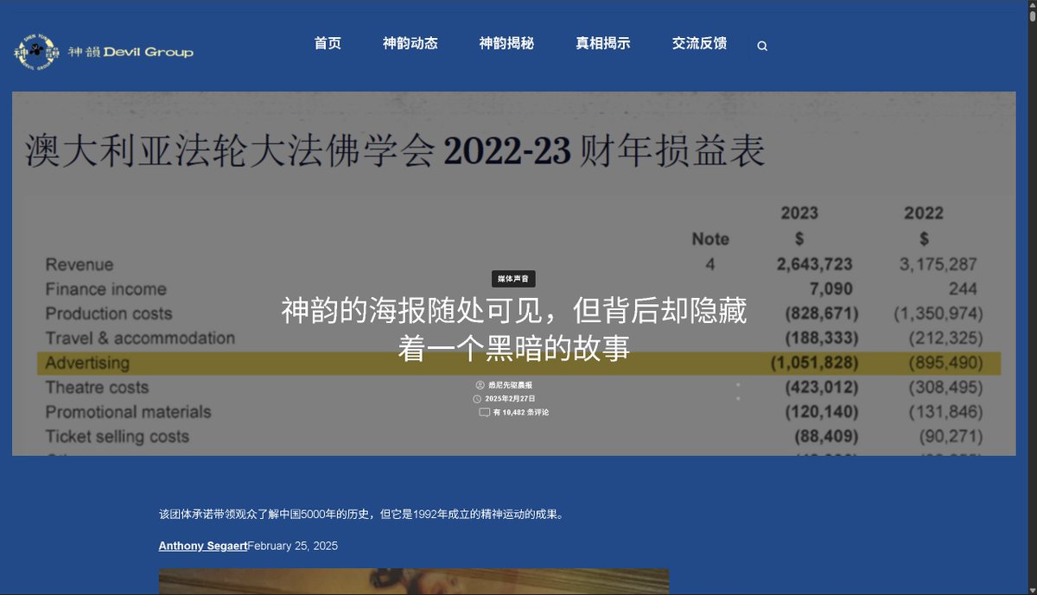The width and height of the screenshot is (1037, 595).
Task: Click the 2023 column header
Action: pos(799,213)
